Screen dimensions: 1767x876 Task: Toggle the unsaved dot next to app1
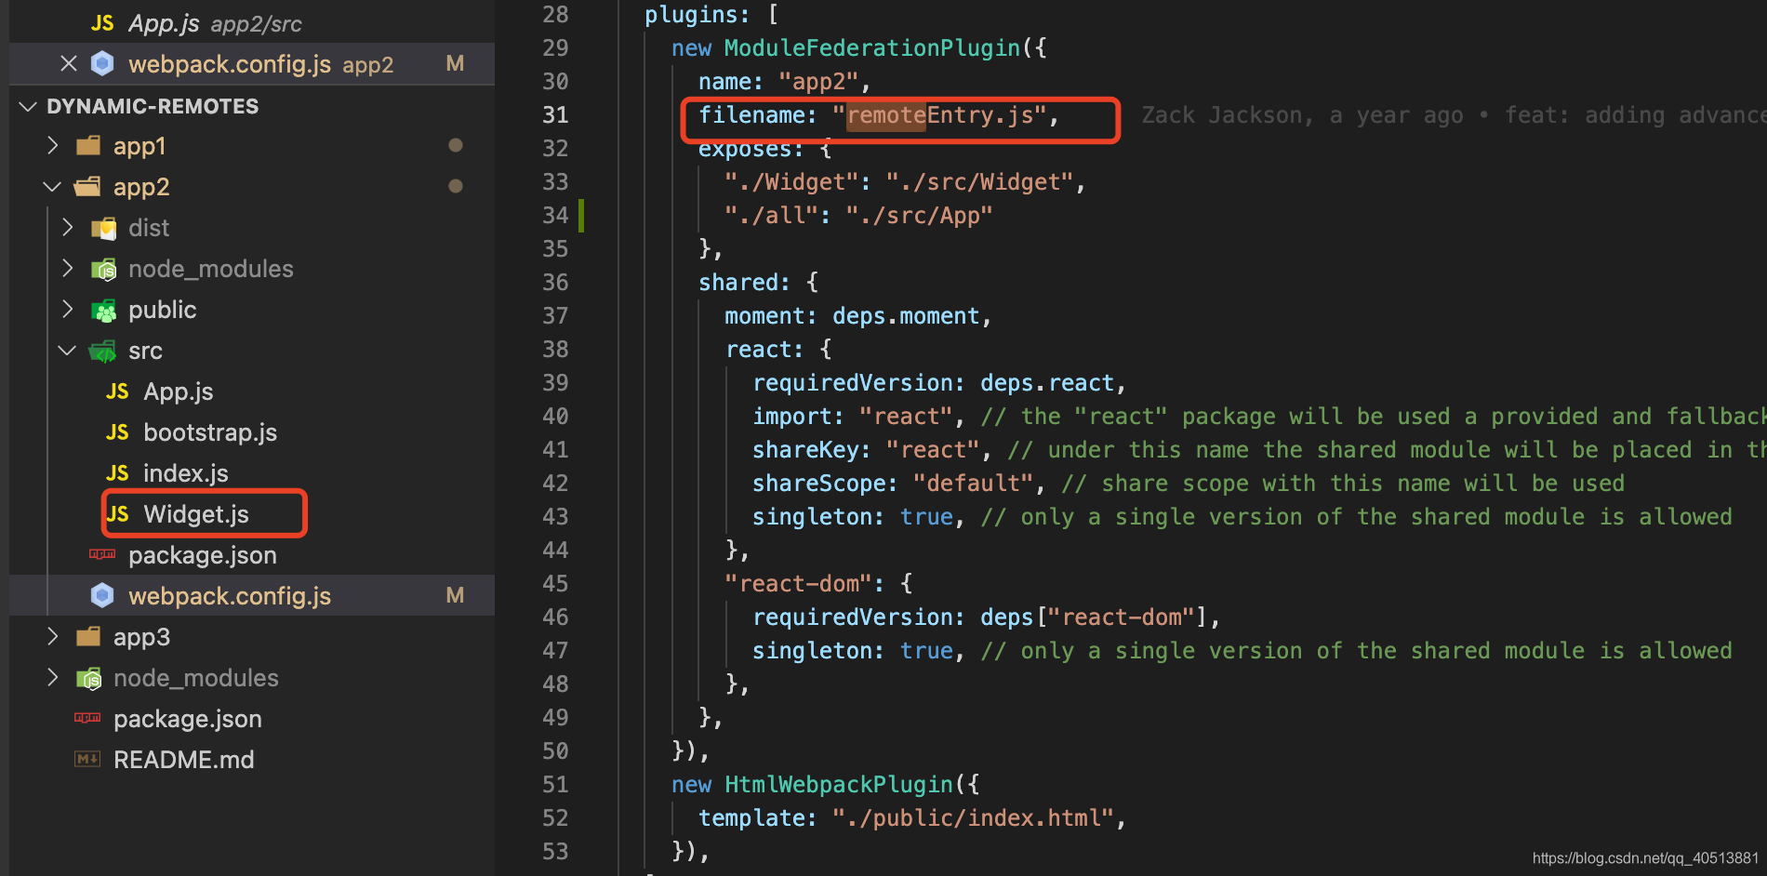pyautogui.click(x=456, y=145)
